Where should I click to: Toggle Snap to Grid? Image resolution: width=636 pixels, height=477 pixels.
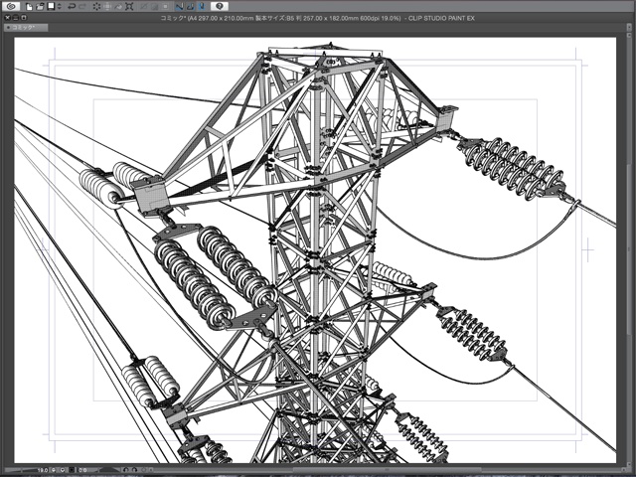pyautogui.click(x=200, y=6)
